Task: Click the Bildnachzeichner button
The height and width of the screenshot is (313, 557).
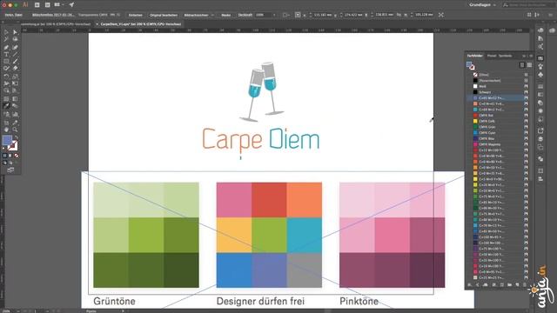Action: [x=196, y=15]
